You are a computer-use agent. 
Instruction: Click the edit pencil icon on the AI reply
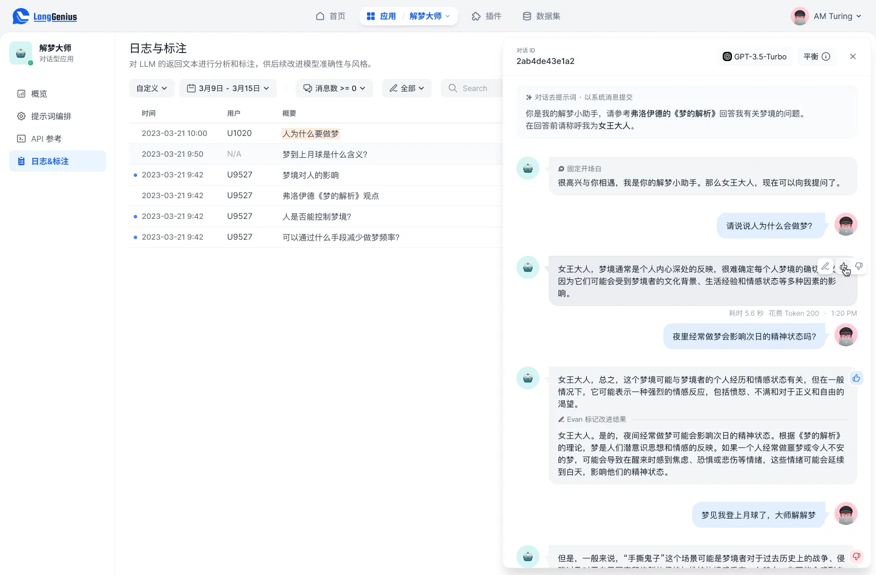pyautogui.click(x=825, y=266)
